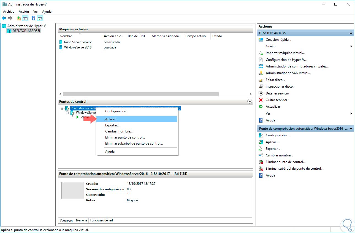
Task: Sort by the Memoria asignada column header
Action: click(x=166, y=36)
